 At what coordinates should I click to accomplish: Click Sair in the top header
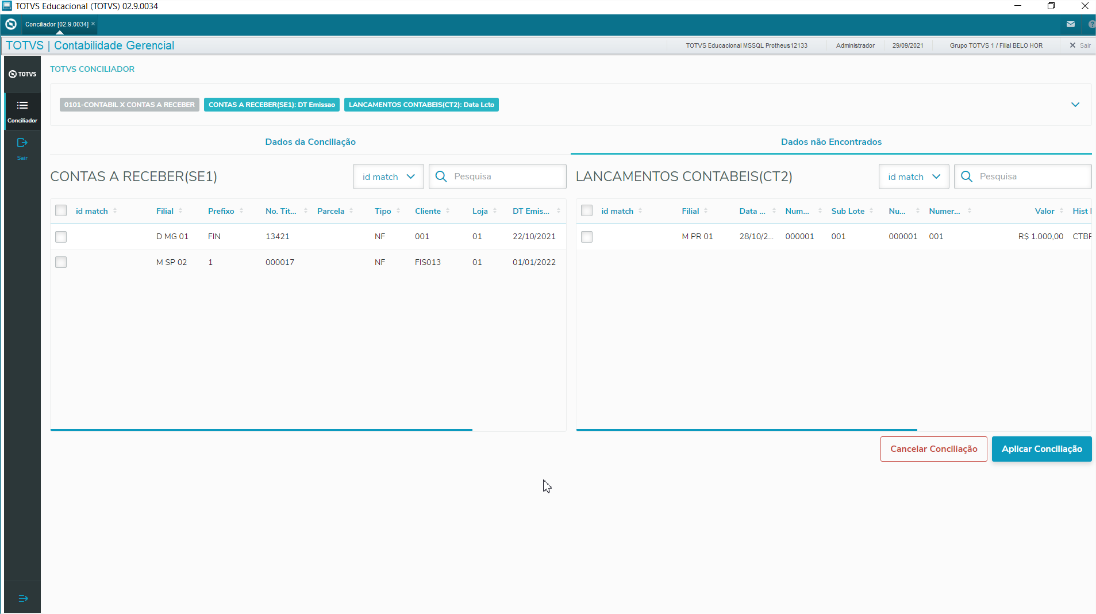coord(1080,45)
